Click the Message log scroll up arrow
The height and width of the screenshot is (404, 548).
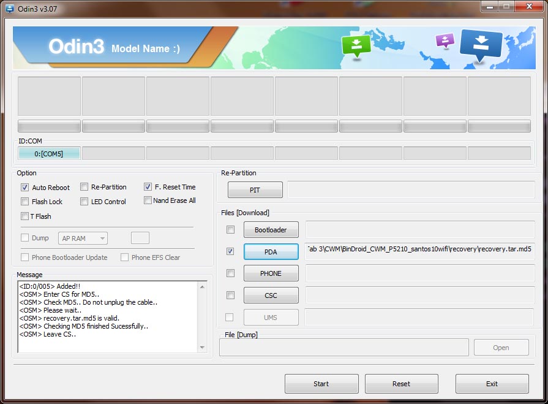[202, 287]
